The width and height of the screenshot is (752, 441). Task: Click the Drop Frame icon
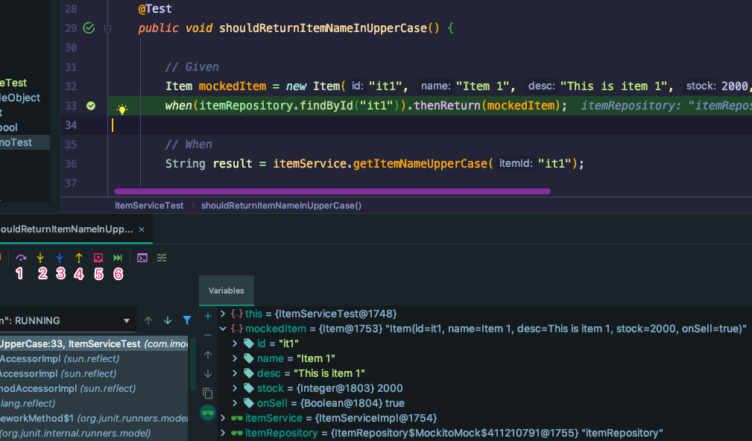point(98,258)
